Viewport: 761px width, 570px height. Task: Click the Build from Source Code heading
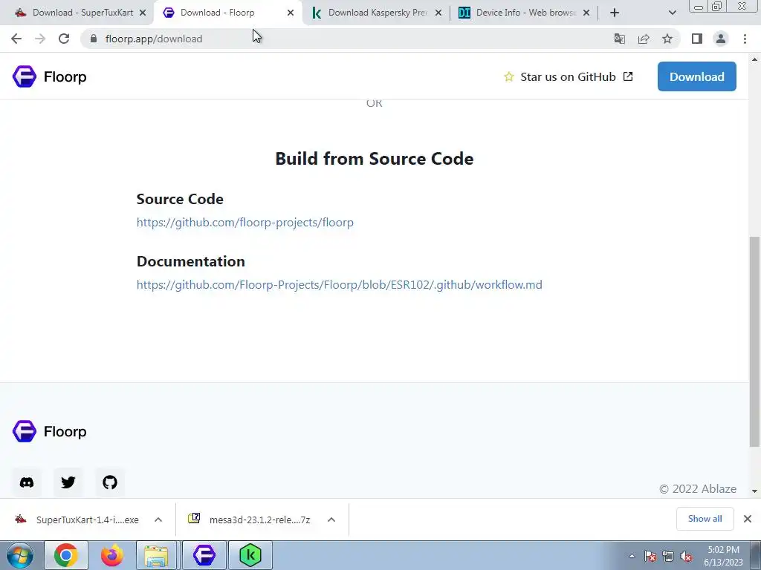(375, 159)
